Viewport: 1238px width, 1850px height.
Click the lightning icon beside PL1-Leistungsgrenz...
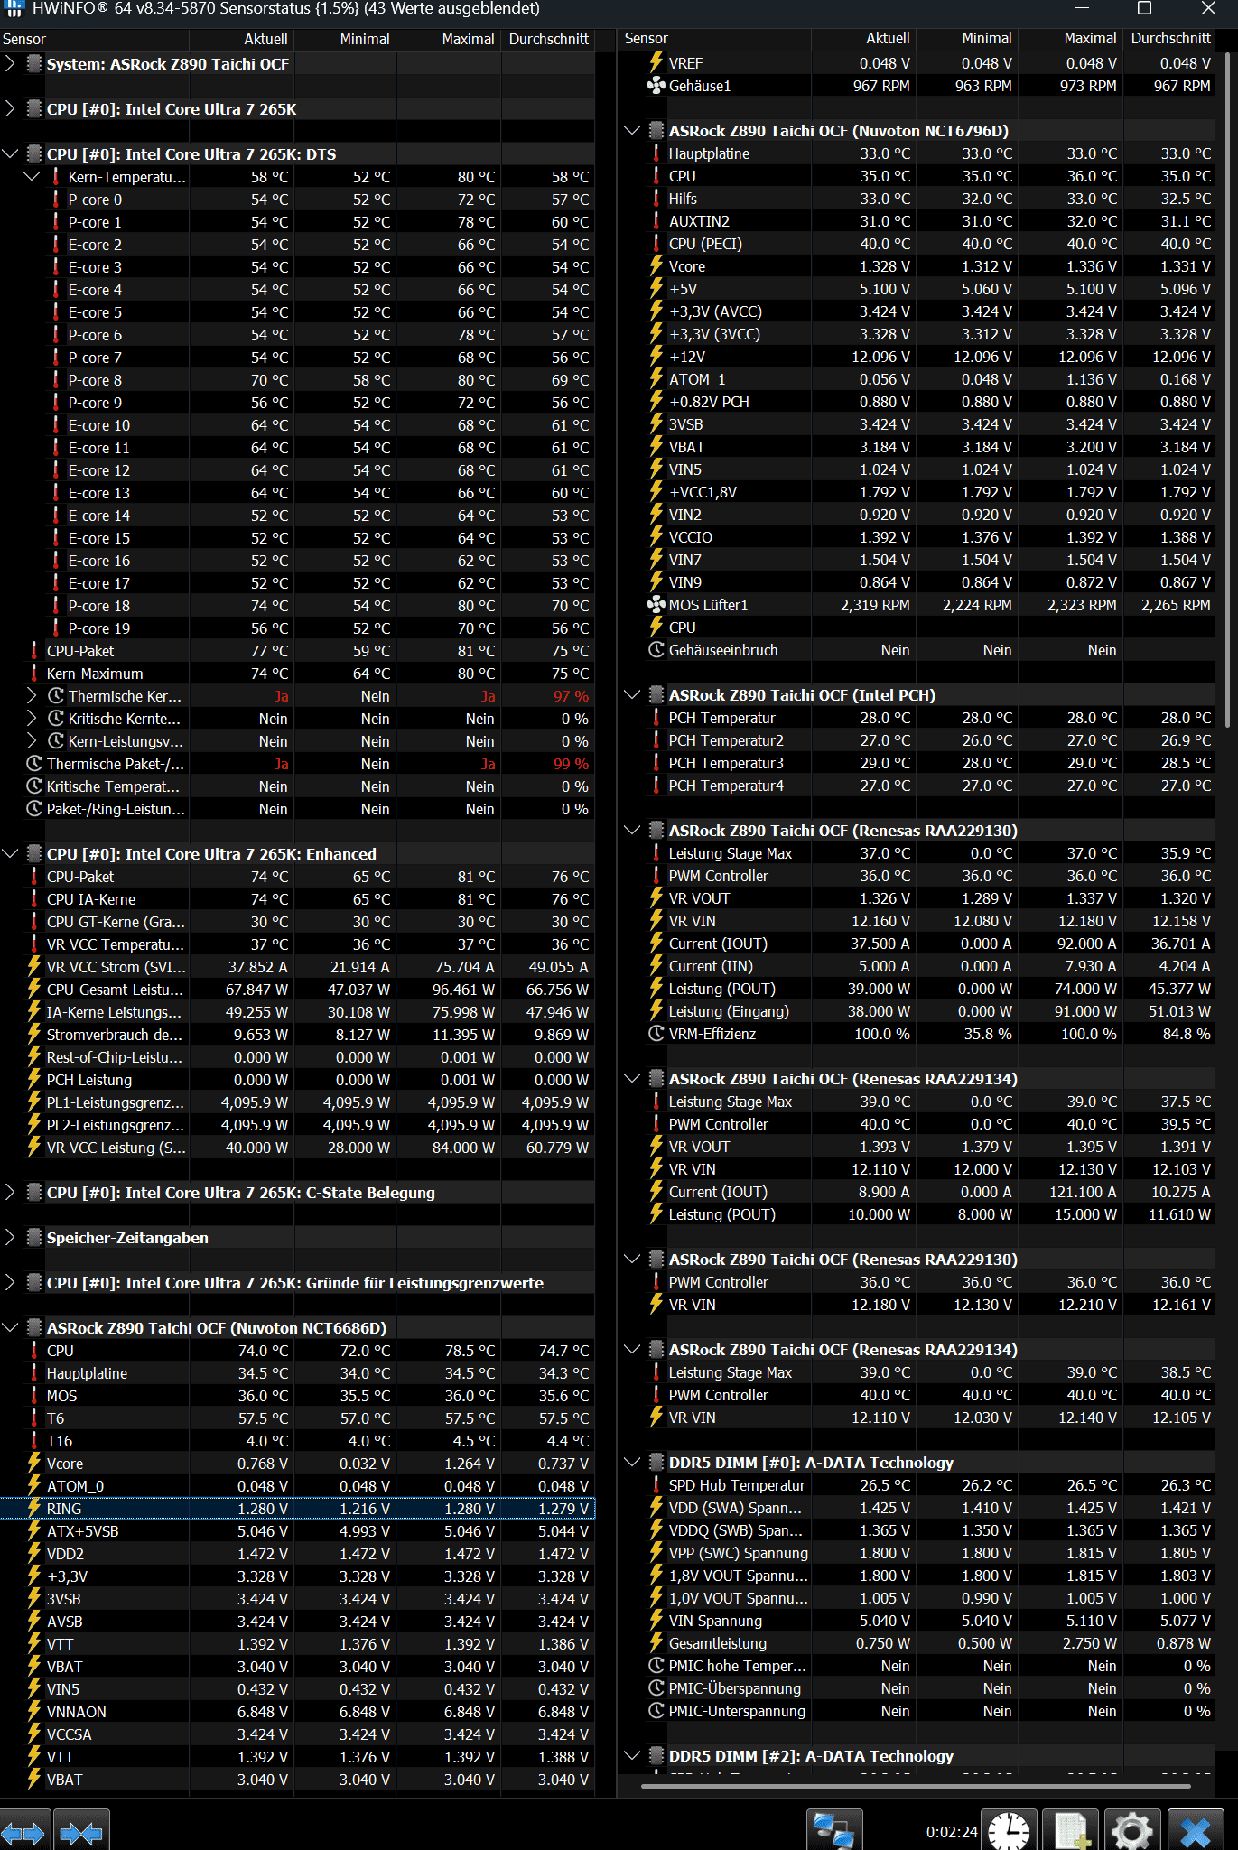click(34, 1102)
